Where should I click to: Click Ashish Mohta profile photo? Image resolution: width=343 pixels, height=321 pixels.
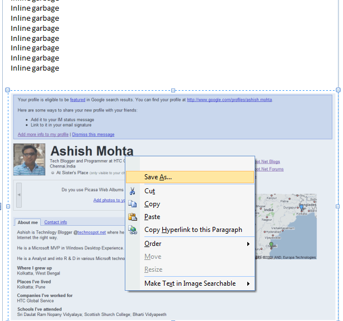29,160
